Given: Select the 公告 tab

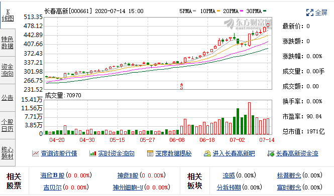Looking at the screenshot, I should click(8, 98).
